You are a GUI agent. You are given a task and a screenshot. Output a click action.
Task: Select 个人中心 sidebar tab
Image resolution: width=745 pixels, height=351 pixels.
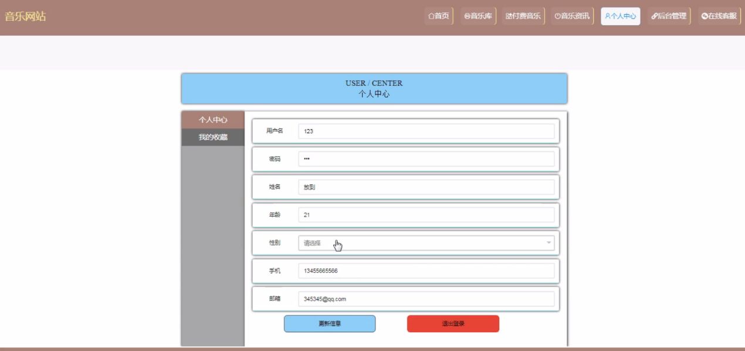click(x=213, y=120)
